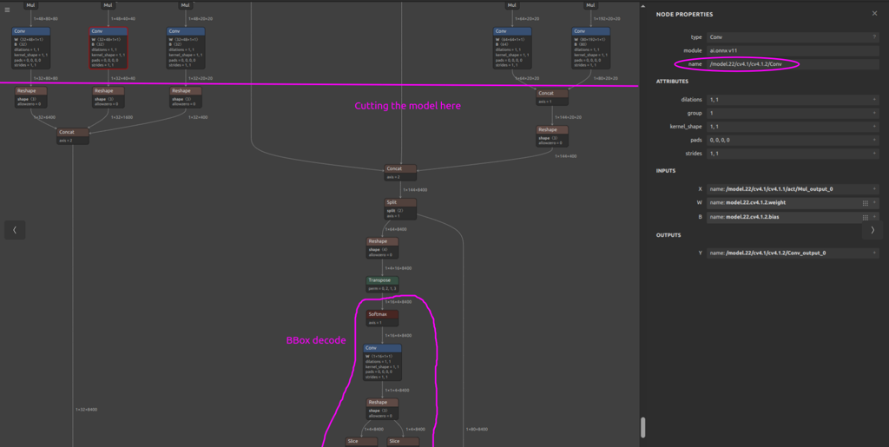This screenshot has width=889, height=447.
Task: Click the left arrow navigation button
Action: pos(14,230)
